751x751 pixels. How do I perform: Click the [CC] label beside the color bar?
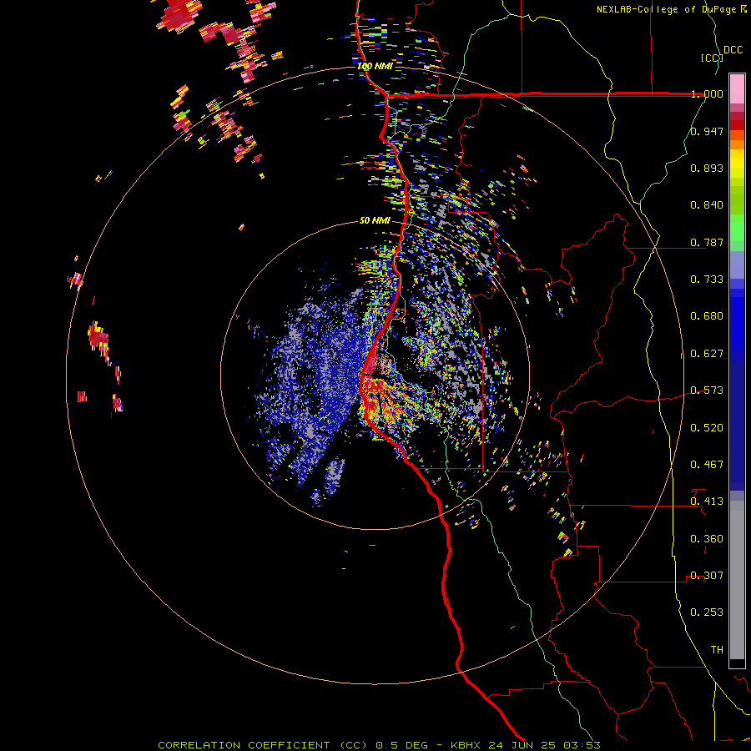click(712, 58)
